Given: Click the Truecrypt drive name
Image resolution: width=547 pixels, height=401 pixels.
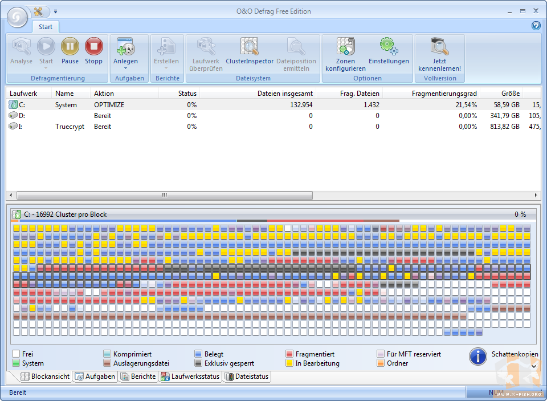Looking at the screenshot, I should pos(70,127).
